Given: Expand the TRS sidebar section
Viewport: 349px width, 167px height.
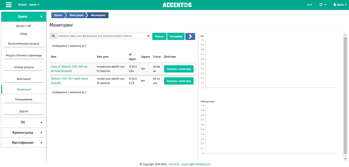Looking at the screenshot, I should pyautogui.click(x=24, y=122).
